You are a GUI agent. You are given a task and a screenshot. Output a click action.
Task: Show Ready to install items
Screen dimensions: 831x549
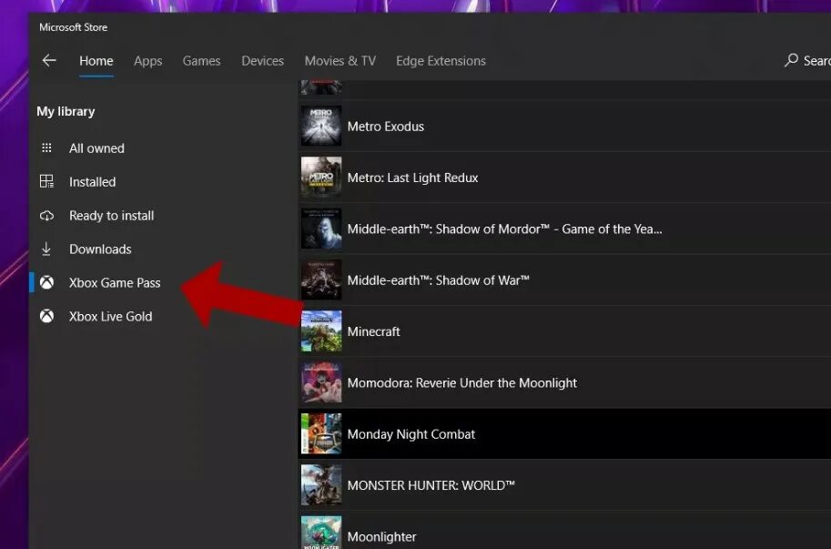[111, 216]
